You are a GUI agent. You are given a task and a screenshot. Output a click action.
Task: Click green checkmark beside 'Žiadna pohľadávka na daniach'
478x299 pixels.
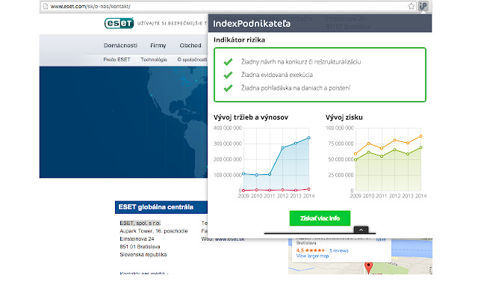tap(228, 88)
